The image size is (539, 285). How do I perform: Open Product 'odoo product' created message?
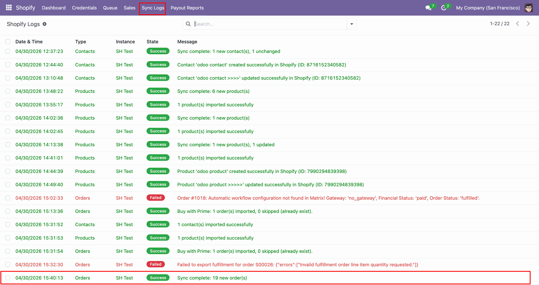(x=262, y=172)
